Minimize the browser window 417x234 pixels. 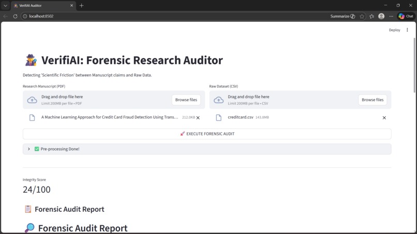tap(385, 5)
